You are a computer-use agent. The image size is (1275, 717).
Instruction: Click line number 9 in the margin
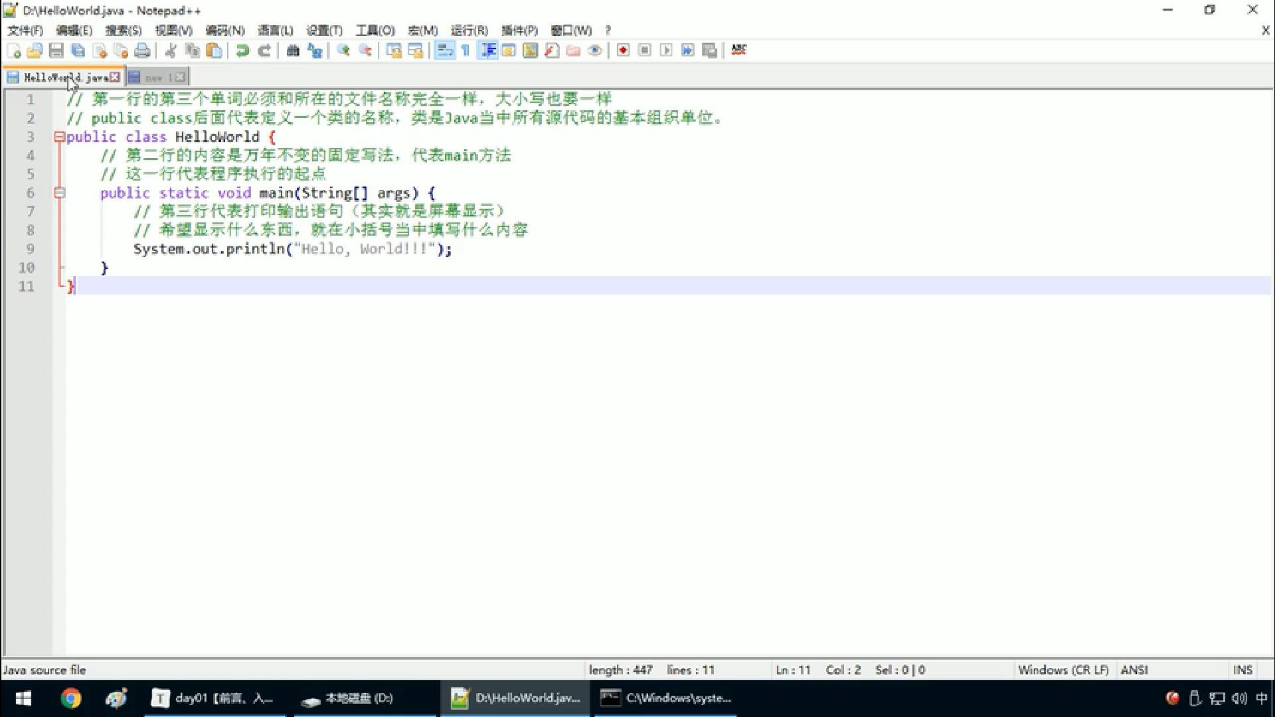pyautogui.click(x=30, y=249)
